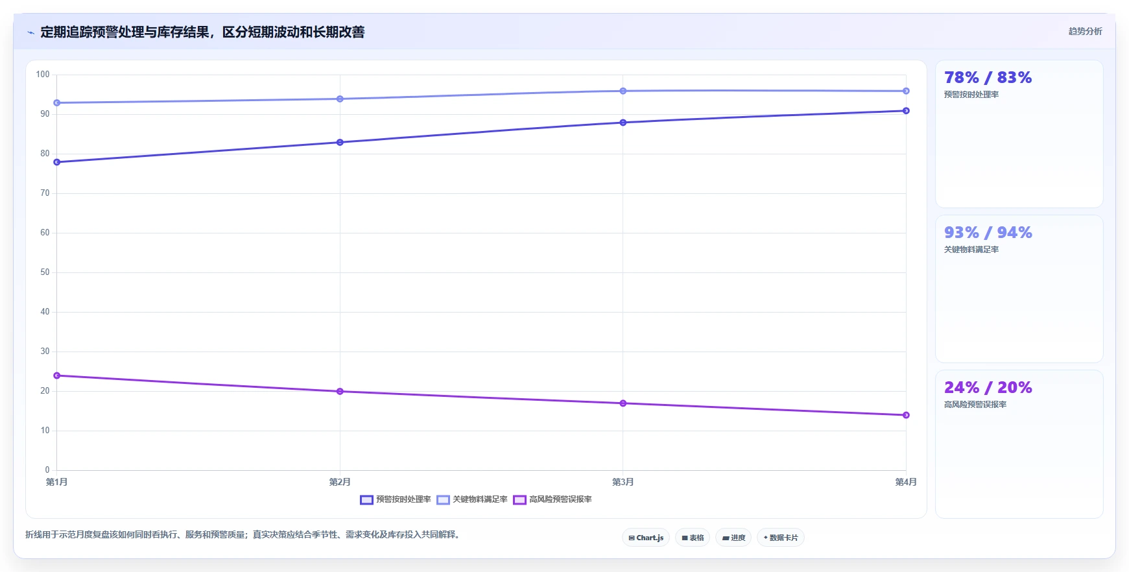Click 预警按时处理率 data point at 第2月
This screenshot has width=1129, height=572.
(340, 143)
